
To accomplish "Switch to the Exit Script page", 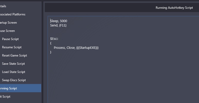I will pos(21,97).
